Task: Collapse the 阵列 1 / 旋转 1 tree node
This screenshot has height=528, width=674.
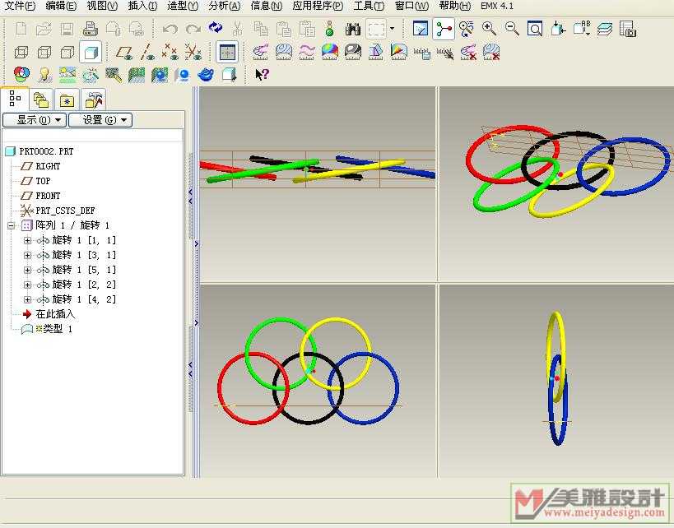Action: coord(12,225)
